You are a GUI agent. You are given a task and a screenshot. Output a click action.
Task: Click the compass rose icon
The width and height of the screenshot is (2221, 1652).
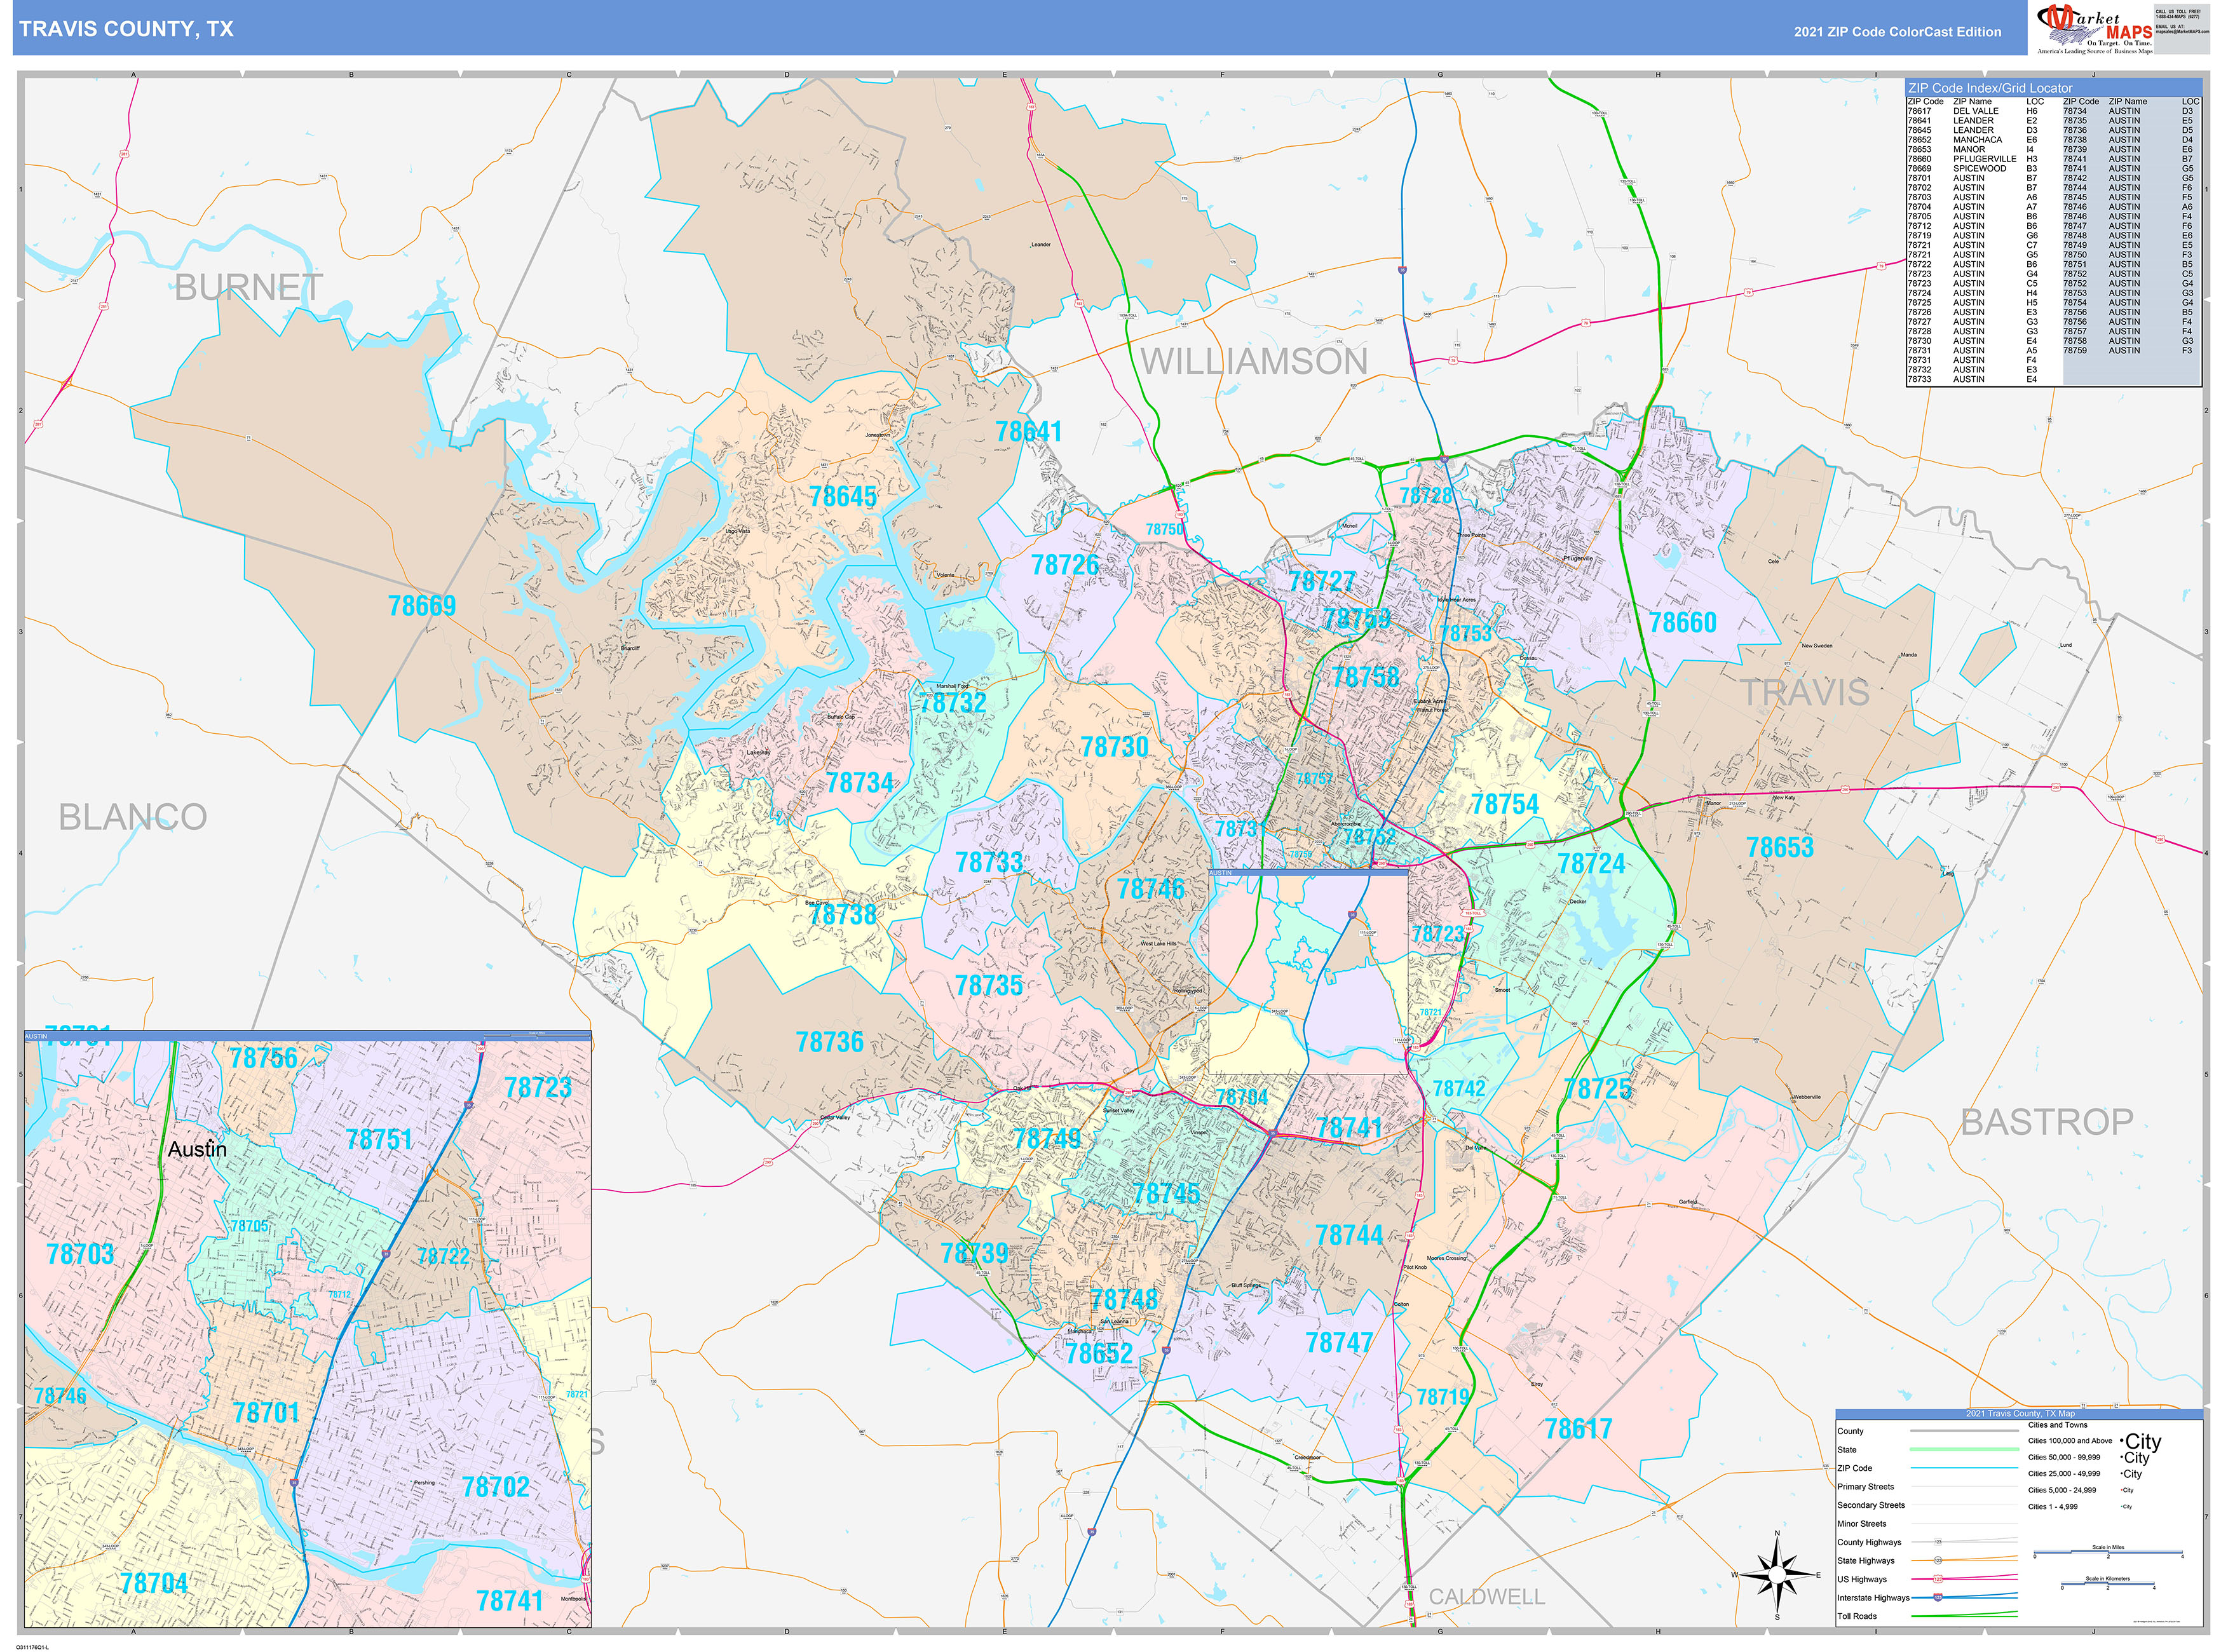point(1776,1575)
